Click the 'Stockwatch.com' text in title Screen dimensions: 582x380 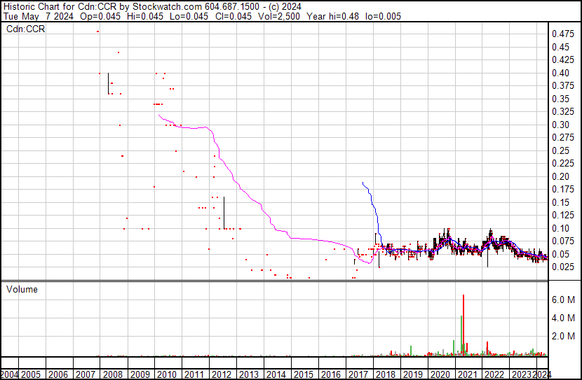[x=168, y=7]
